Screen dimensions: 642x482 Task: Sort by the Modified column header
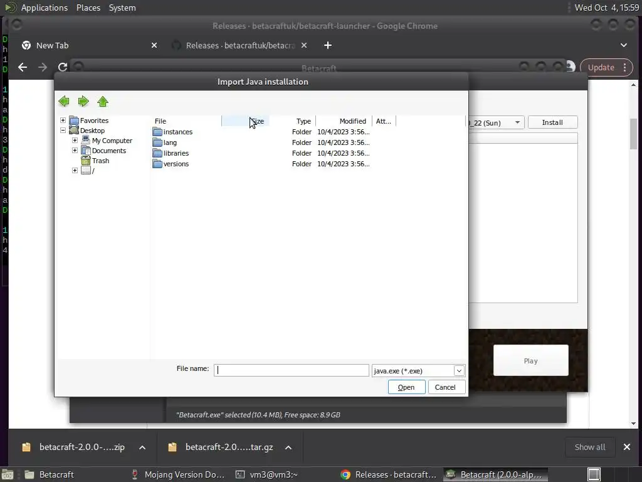pos(344,121)
